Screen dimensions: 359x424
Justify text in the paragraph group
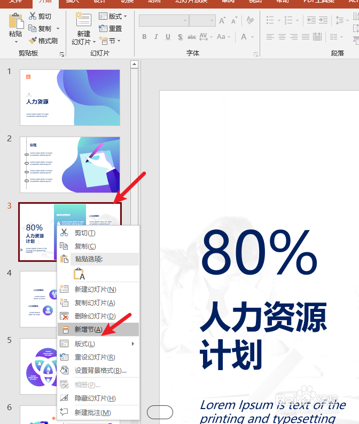tap(306, 37)
